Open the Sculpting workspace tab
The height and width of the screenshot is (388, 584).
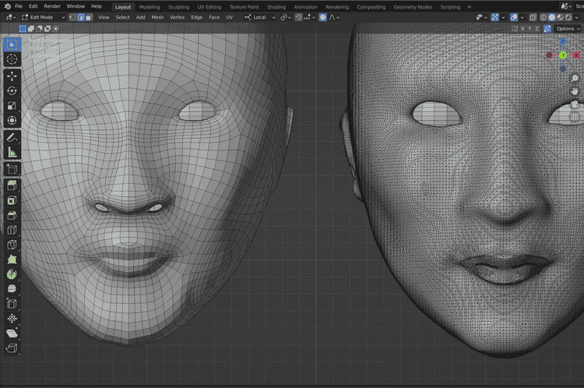pos(178,6)
